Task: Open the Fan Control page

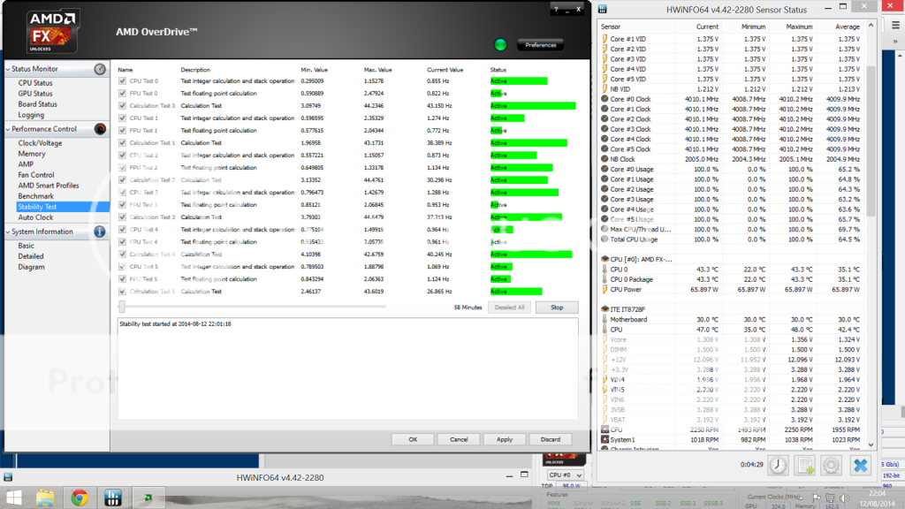Action: [x=35, y=175]
